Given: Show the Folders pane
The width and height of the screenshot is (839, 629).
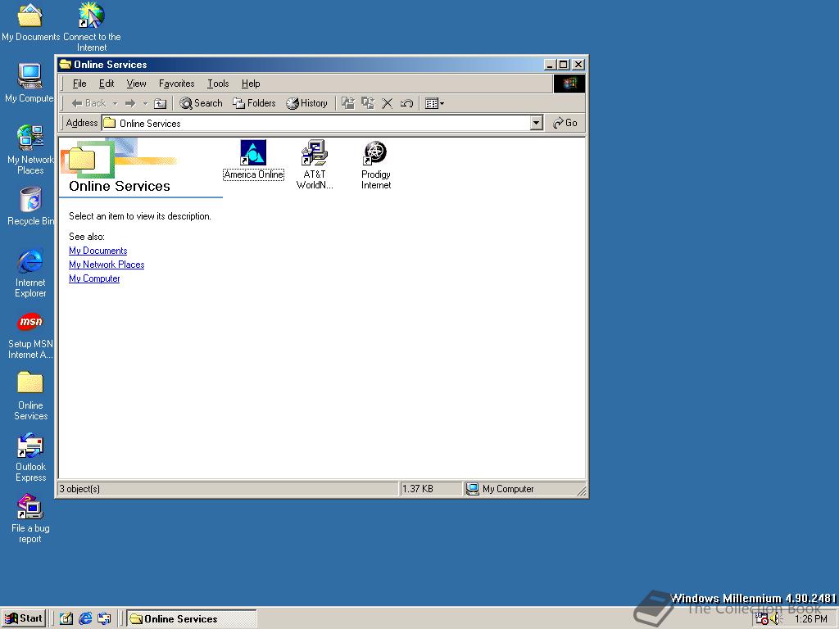Looking at the screenshot, I should (254, 103).
